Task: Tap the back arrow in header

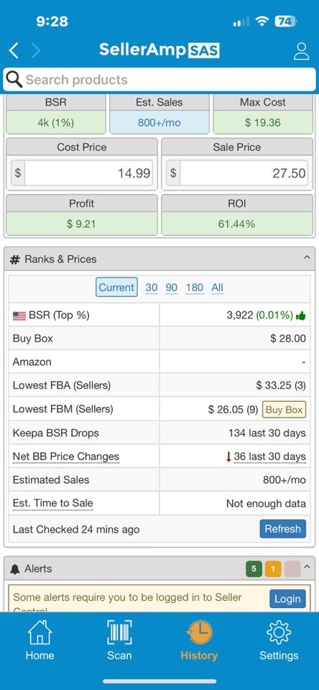Action: click(14, 50)
